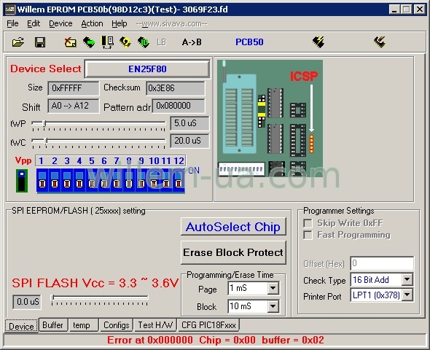Click the program chip lightning icon
The height and width of the screenshot is (350, 430).
(318, 42)
